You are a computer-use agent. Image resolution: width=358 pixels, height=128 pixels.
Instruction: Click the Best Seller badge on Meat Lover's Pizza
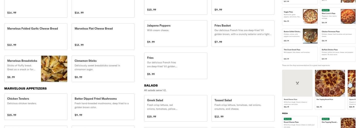click(x=325, y=10)
